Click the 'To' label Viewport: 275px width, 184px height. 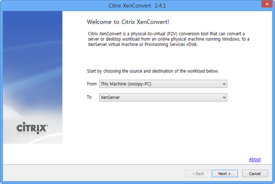(89, 97)
